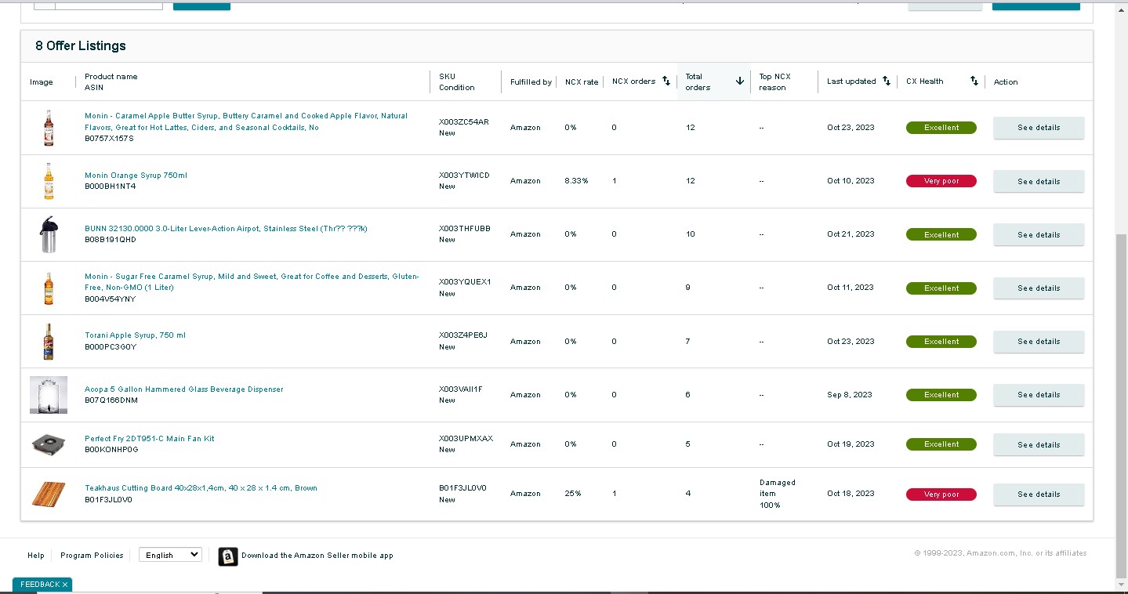1128x594 pixels.
Task: Click Very poor badge for Monin Orange Syrup
Action: (x=941, y=181)
